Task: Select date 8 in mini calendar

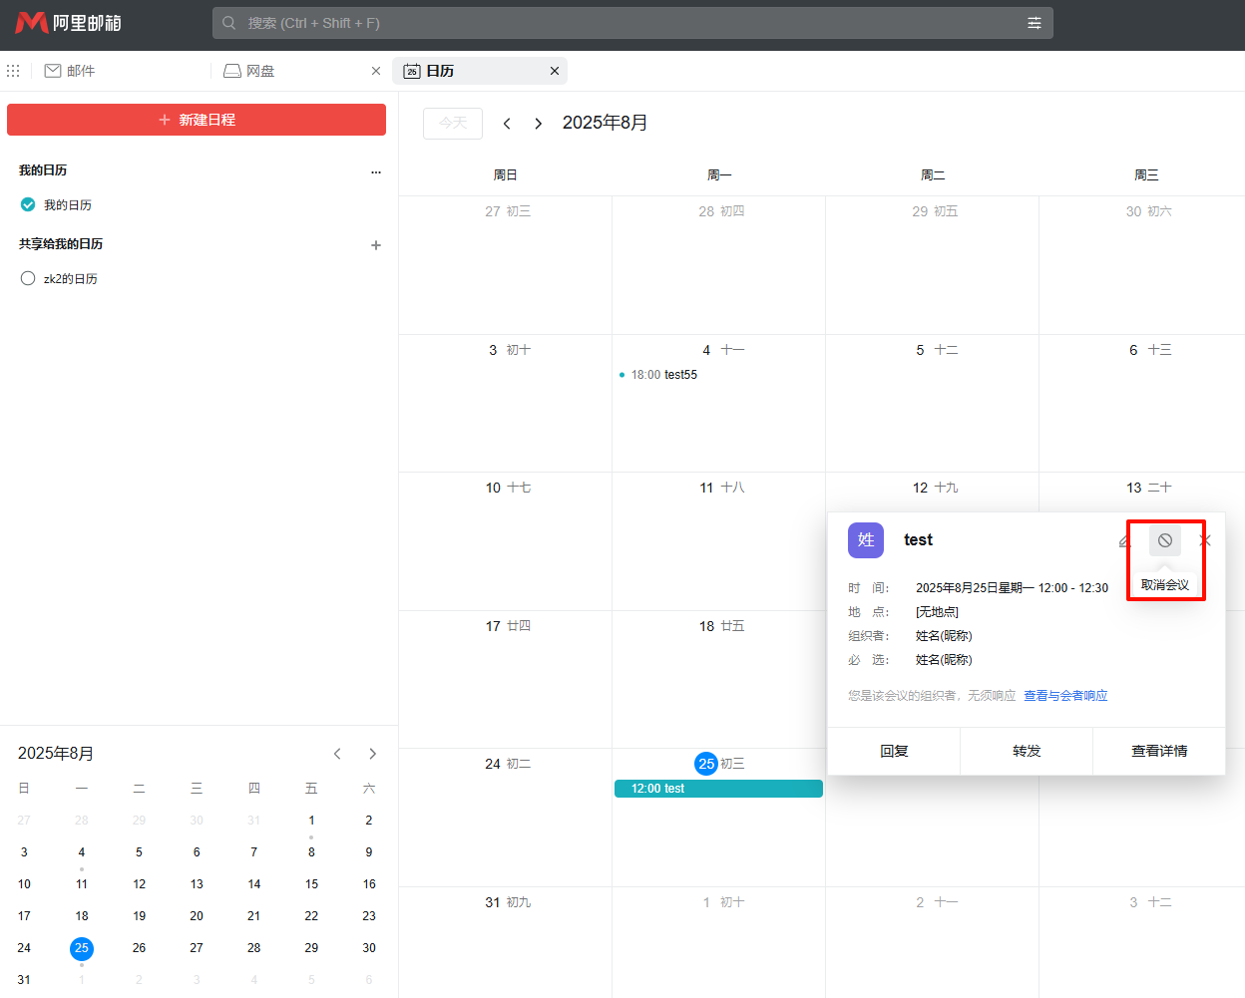Action: click(311, 852)
